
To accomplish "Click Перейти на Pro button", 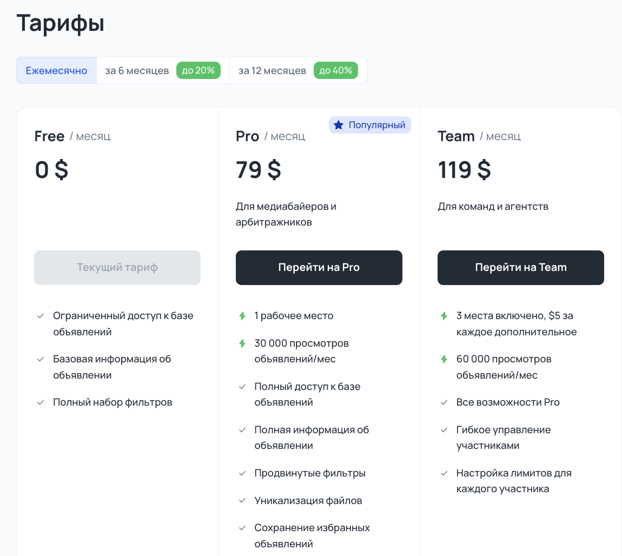I will point(319,268).
